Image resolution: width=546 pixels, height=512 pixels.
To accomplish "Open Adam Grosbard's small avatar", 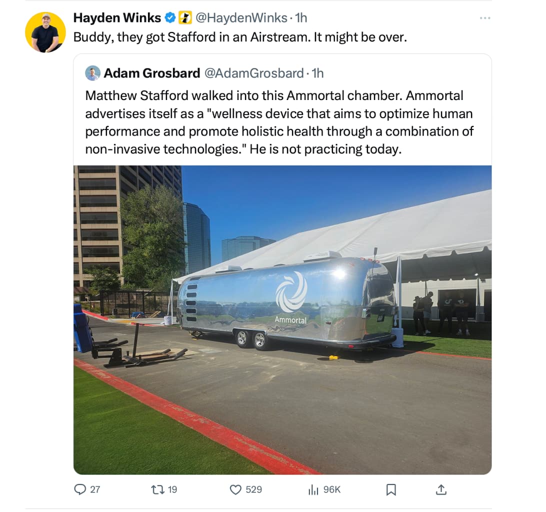I will point(92,73).
